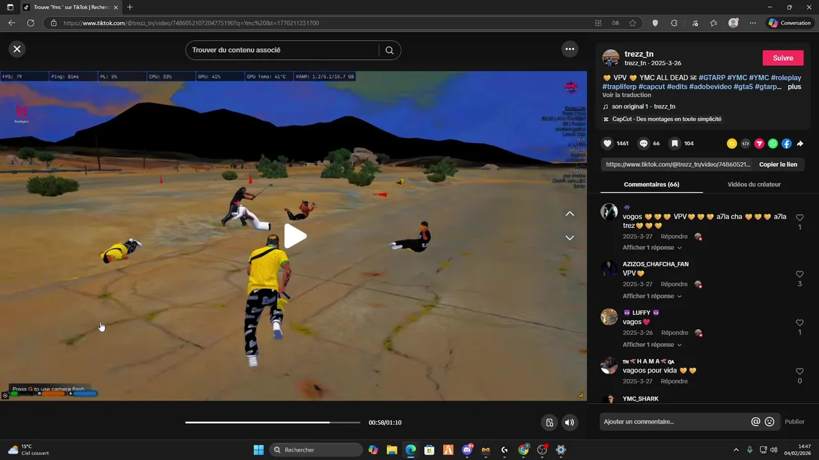The height and width of the screenshot is (460, 819).
Task: Open Windows Start menu
Action: (x=258, y=450)
